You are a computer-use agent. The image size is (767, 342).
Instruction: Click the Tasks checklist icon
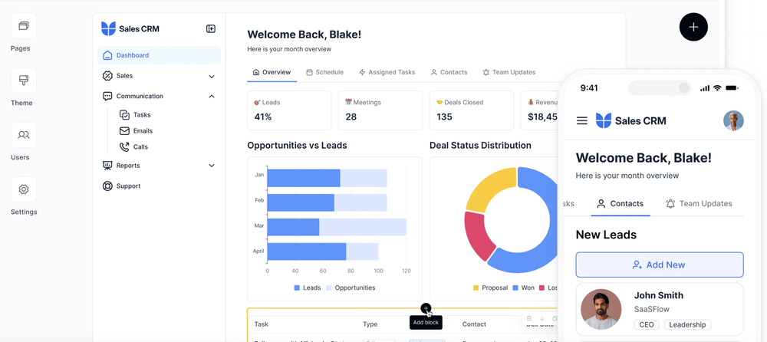[124, 115]
